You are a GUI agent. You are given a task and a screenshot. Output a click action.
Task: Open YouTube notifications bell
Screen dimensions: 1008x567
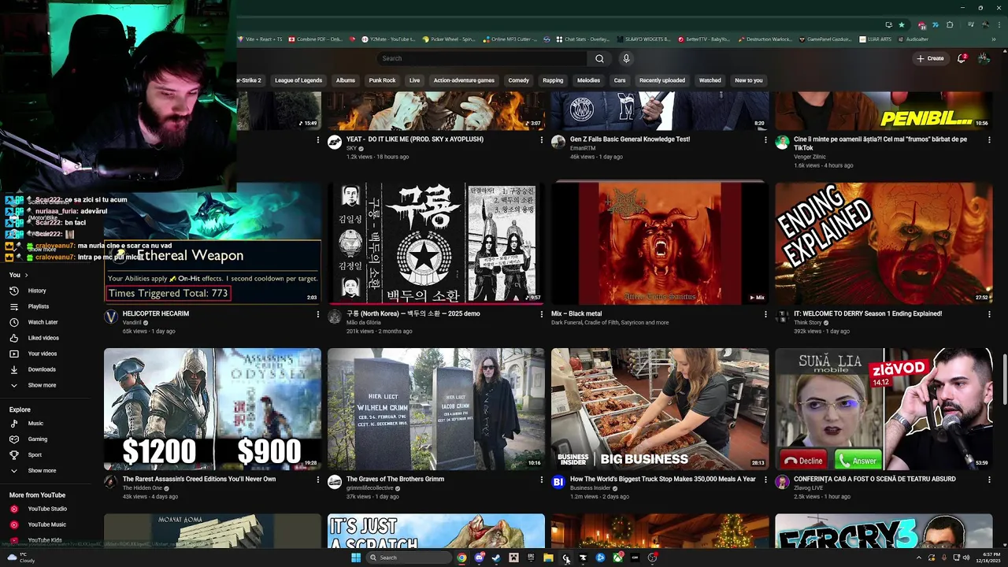962,58
